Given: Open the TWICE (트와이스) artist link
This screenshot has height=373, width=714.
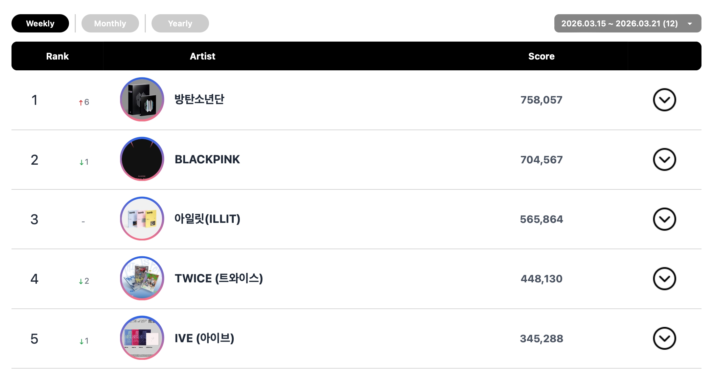Looking at the screenshot, I should (x=218, y=278).
